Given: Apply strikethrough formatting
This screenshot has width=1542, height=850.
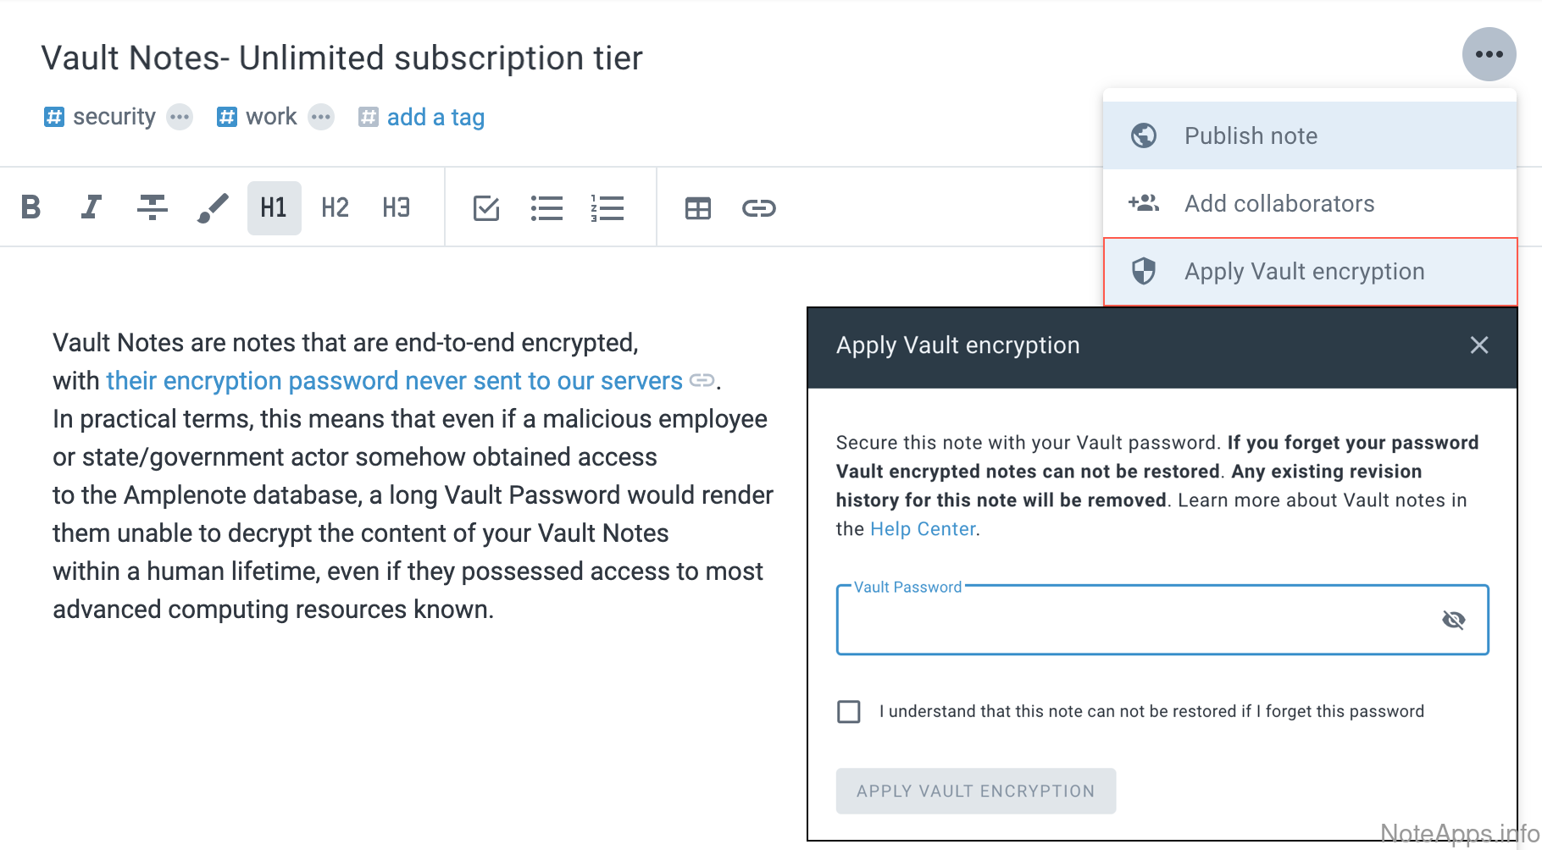Looking at the screenshot, I should click(153, 207).
